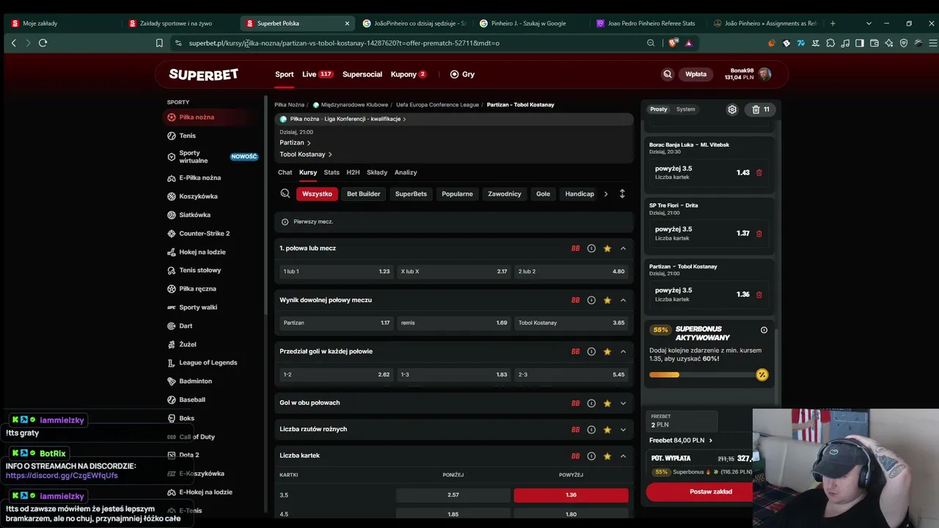Screen dimensions: 939x528
Task: Open user account avatar Bonak98
Action: coord(765,74)
